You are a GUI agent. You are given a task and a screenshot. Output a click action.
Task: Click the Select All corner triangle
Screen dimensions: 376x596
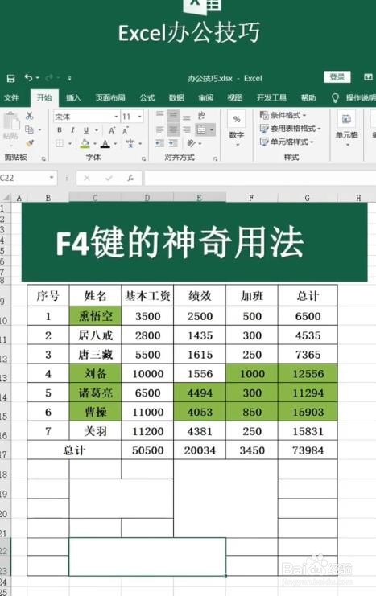(6, 198)
